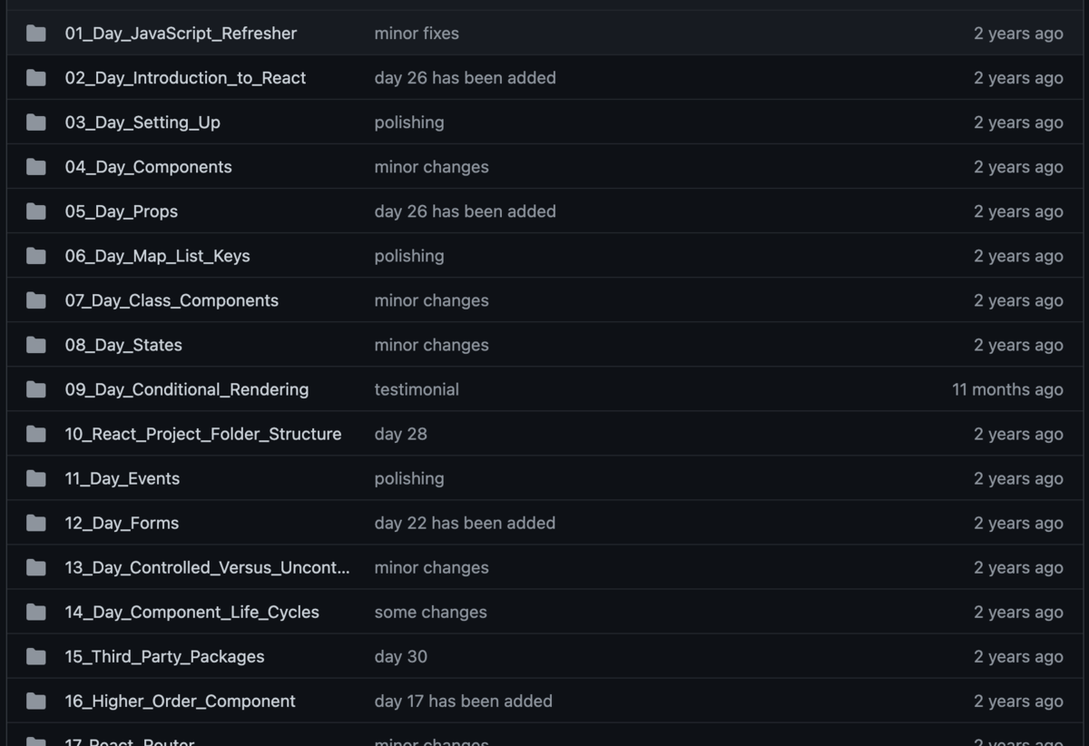View the "testimonial" commit message
Viewport: 1089px width, 746px height.
(417, 389)
